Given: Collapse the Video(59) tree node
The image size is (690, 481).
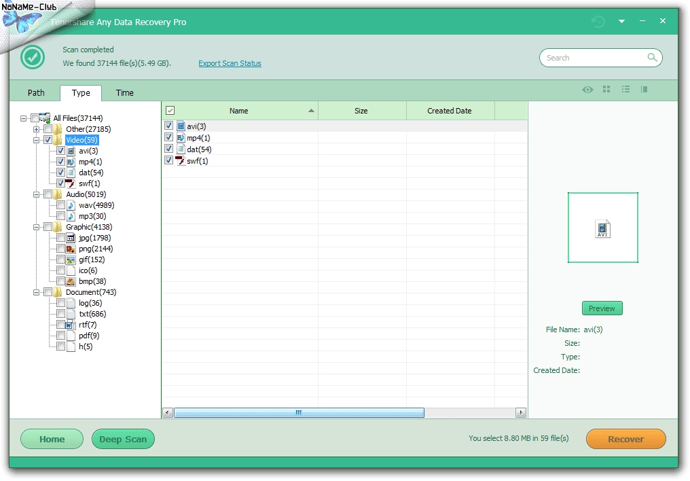Looking at the screenshot, I should point(37,141).
